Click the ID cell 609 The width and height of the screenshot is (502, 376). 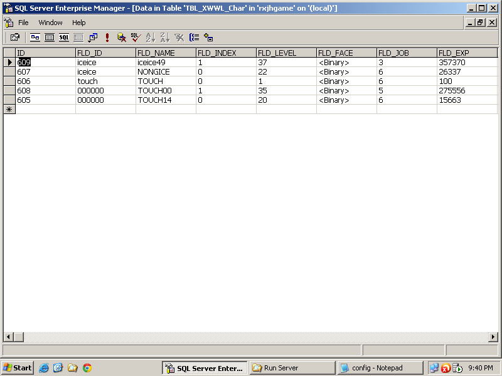coord(45,62)
